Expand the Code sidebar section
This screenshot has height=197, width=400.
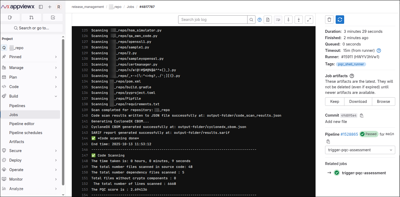point(30,87)
